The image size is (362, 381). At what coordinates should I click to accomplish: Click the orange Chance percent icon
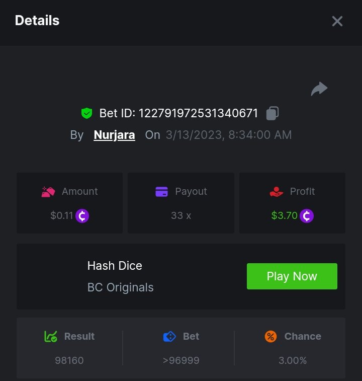(270, 336)
